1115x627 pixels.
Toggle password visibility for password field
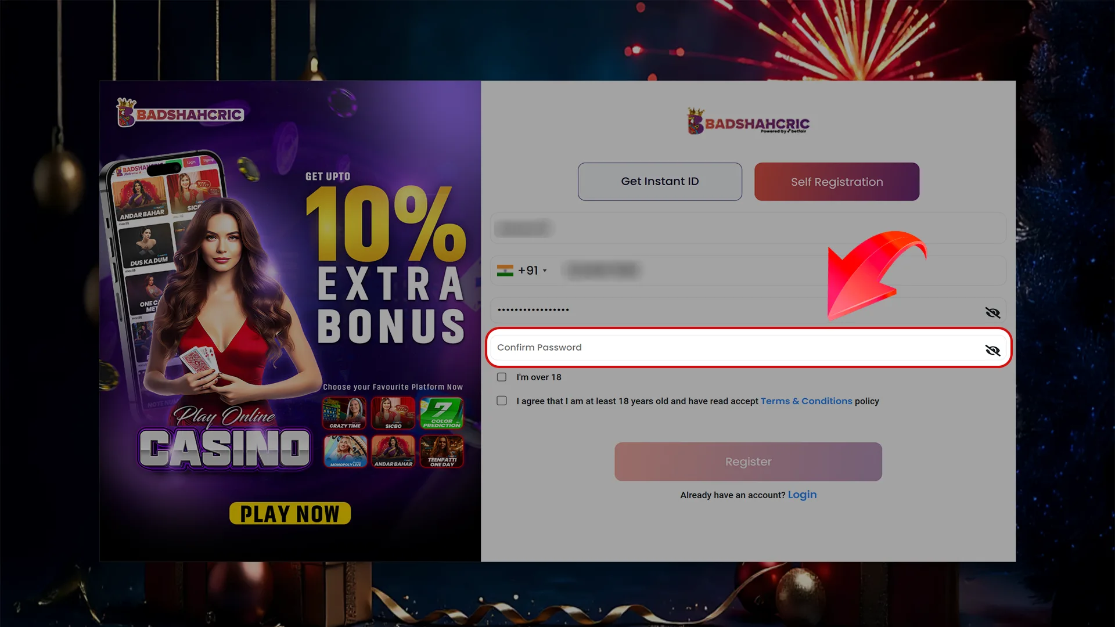(992, 312)
